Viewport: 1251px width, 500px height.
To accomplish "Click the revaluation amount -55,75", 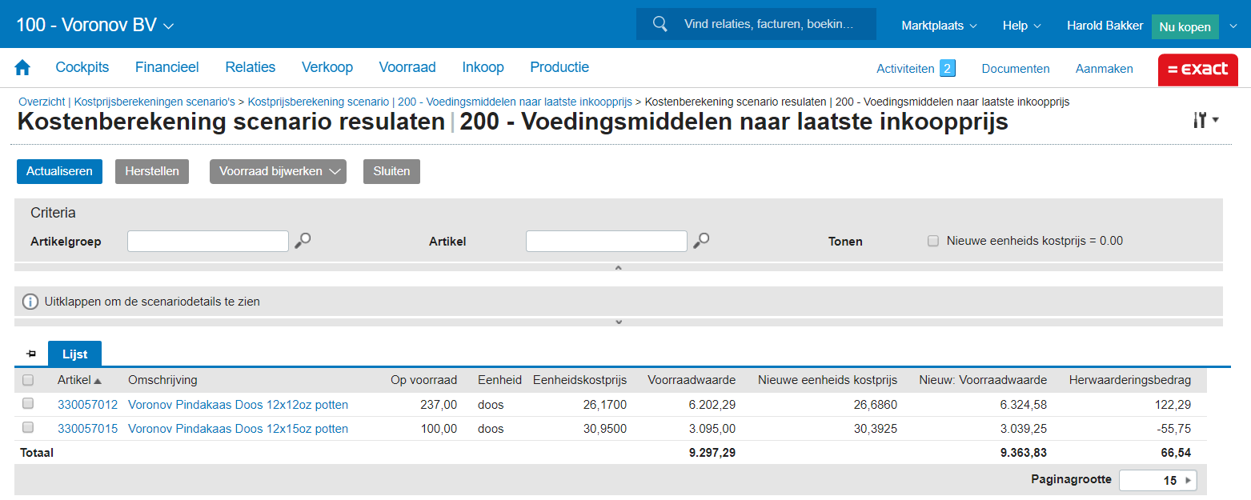I will [x=1173, y=429].
